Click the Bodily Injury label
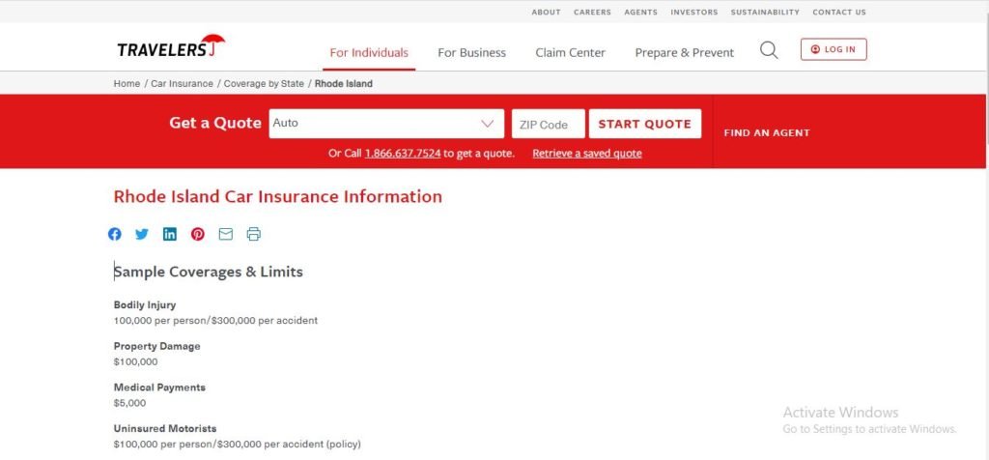 [145, 304]
